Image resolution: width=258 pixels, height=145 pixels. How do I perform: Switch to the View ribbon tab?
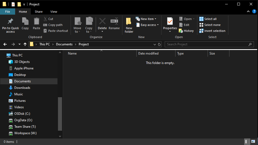tap(54, 12)
